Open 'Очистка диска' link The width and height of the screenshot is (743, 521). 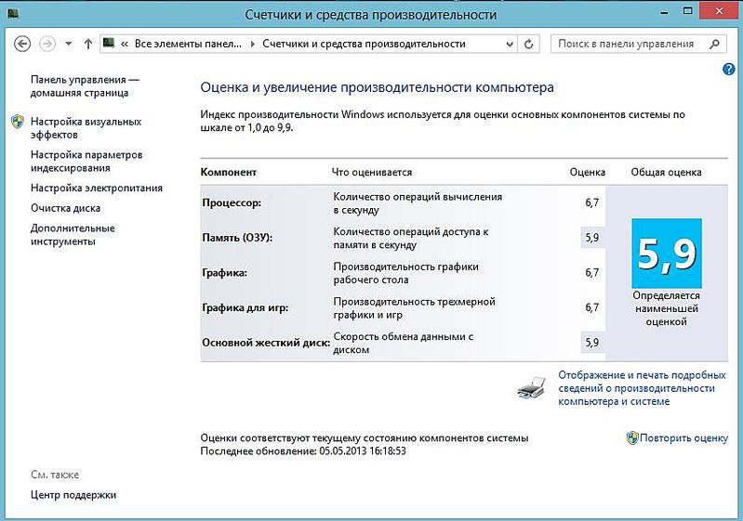pyautogui.click(x=65, y=208)
